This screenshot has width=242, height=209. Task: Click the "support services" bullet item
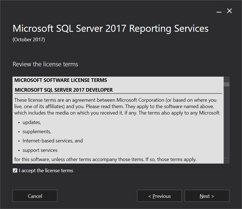(40, 150)
